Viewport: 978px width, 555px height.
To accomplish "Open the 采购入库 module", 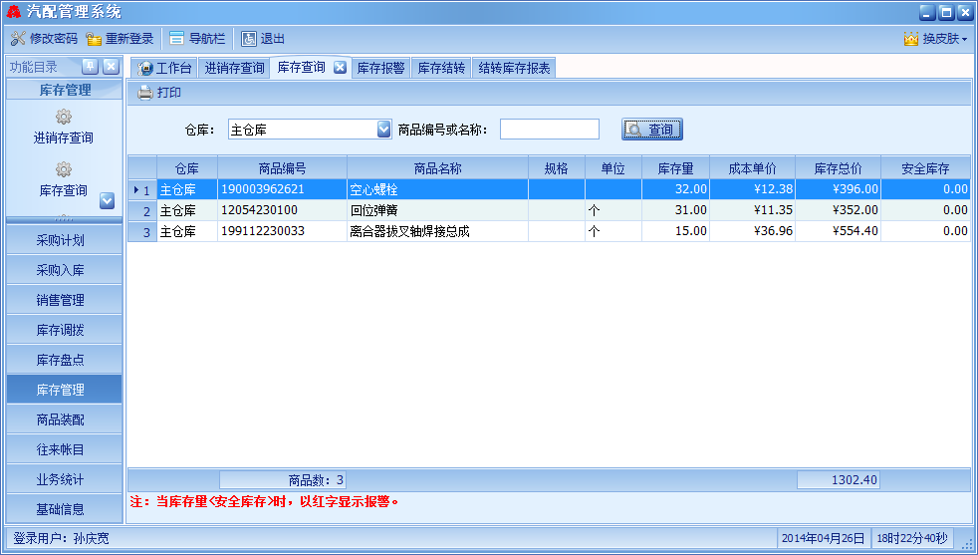I will pos(61,270).
